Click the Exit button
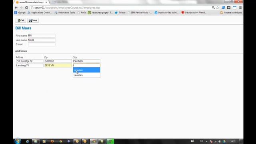This screenshot has width=256, height=144. tap(21, 20)
